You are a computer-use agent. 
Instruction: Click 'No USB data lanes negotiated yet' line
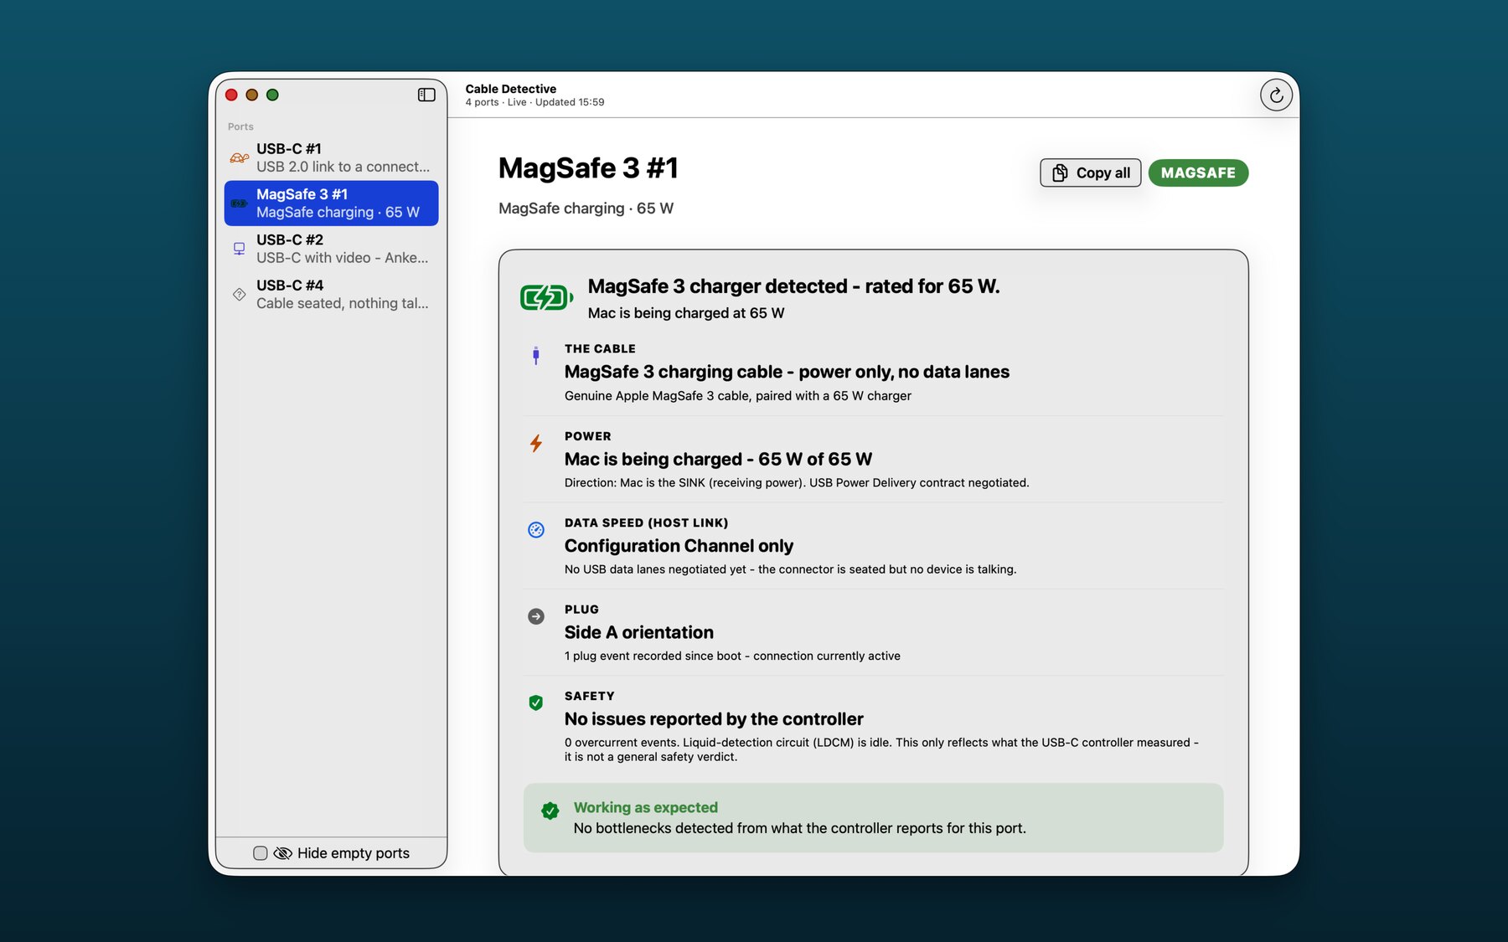790,569
